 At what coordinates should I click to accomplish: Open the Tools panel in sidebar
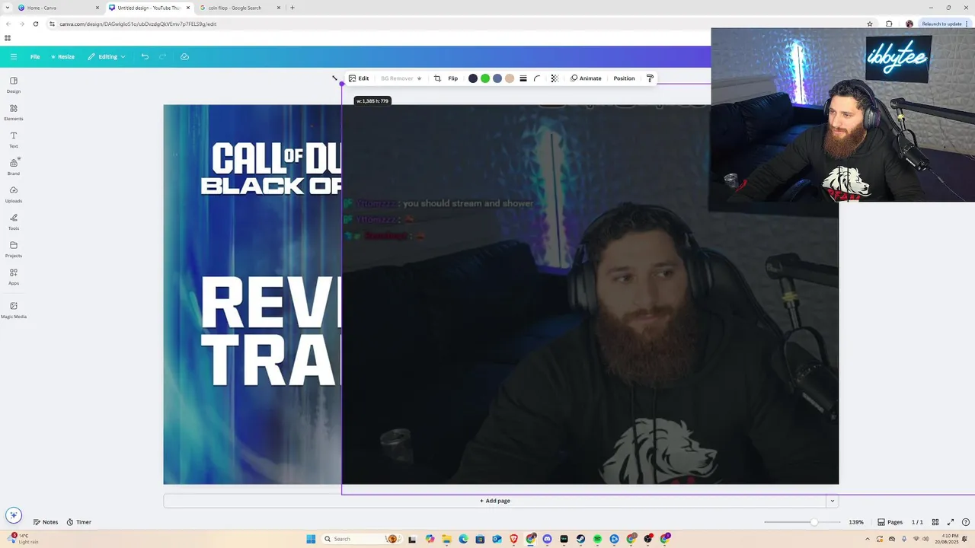pos(14,221)
